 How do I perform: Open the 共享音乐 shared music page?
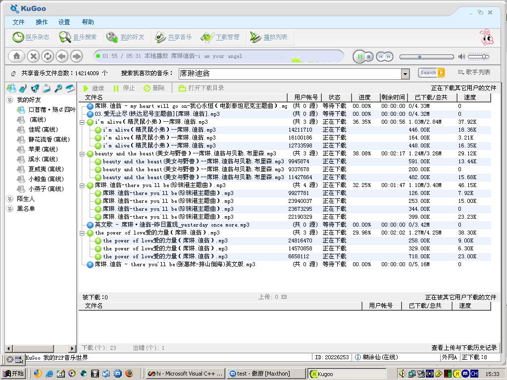coord(173,37)
